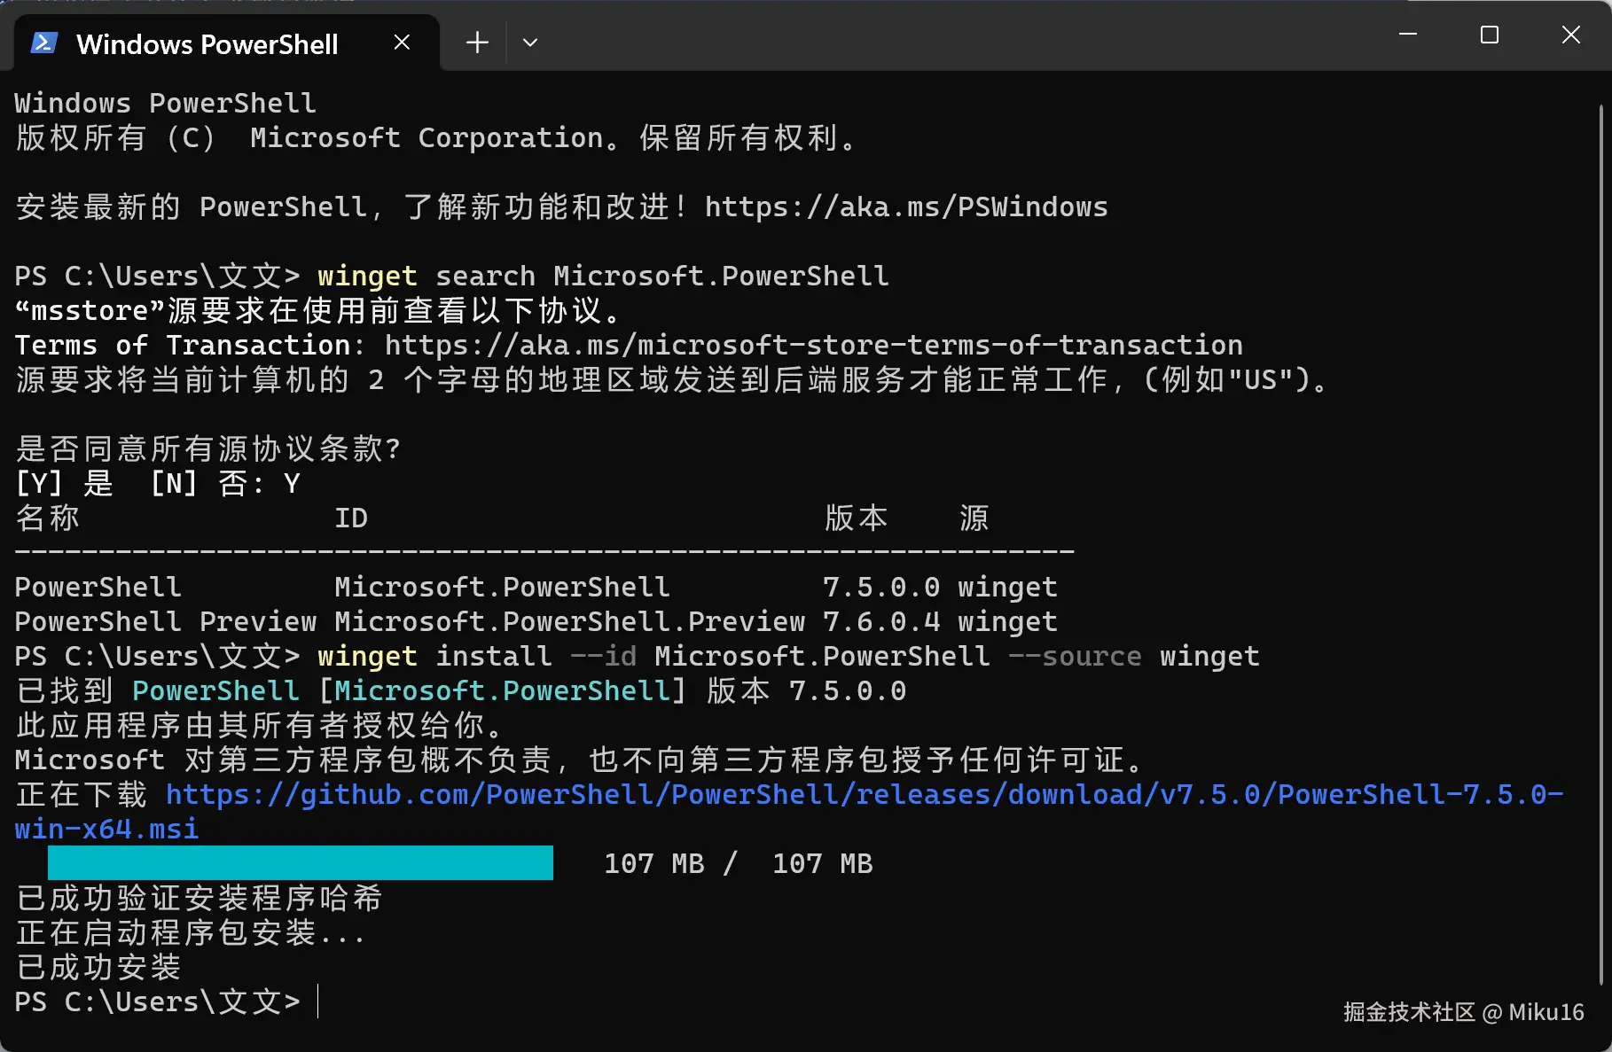Image resolution: width=1612 pixels, height=1052 pixels.
Task: Click the PowerShell icon on the tab
Action: tap(44, 43)
